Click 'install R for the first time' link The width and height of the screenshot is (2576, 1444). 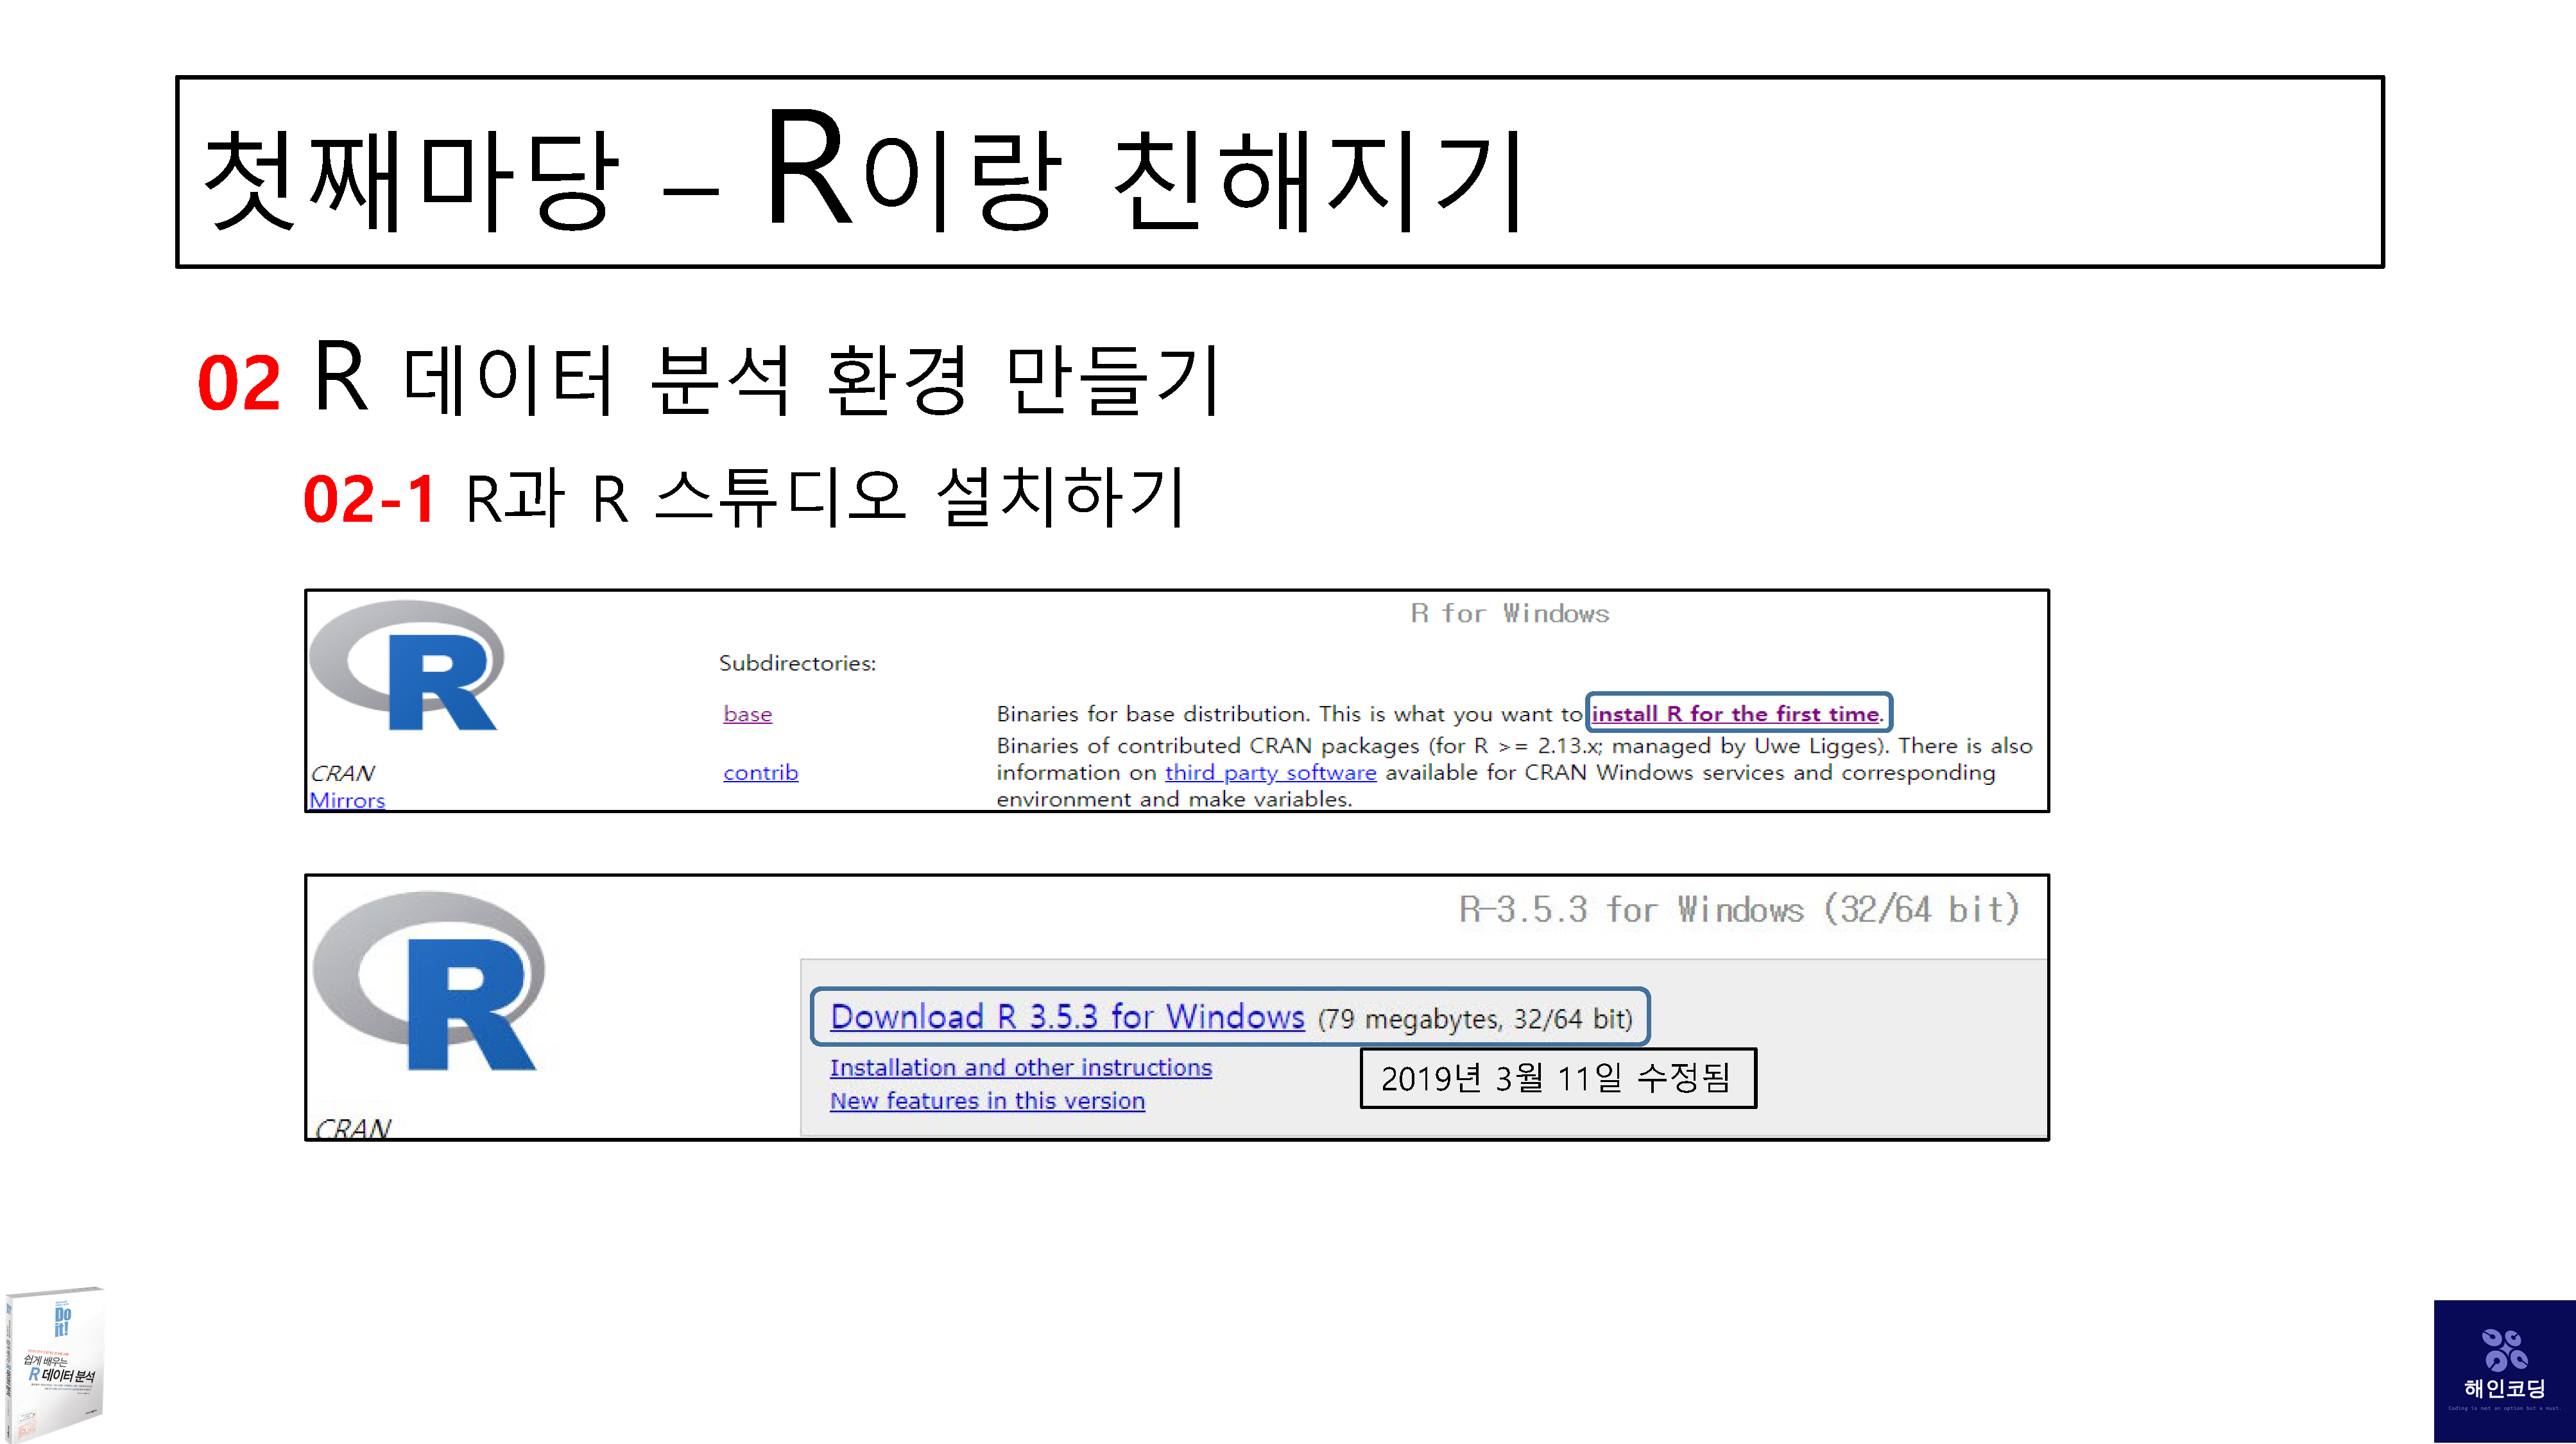tap(1735, 714)
